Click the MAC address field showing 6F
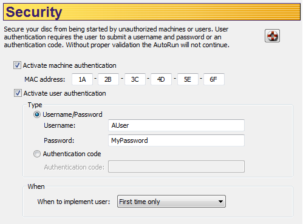 214,79
